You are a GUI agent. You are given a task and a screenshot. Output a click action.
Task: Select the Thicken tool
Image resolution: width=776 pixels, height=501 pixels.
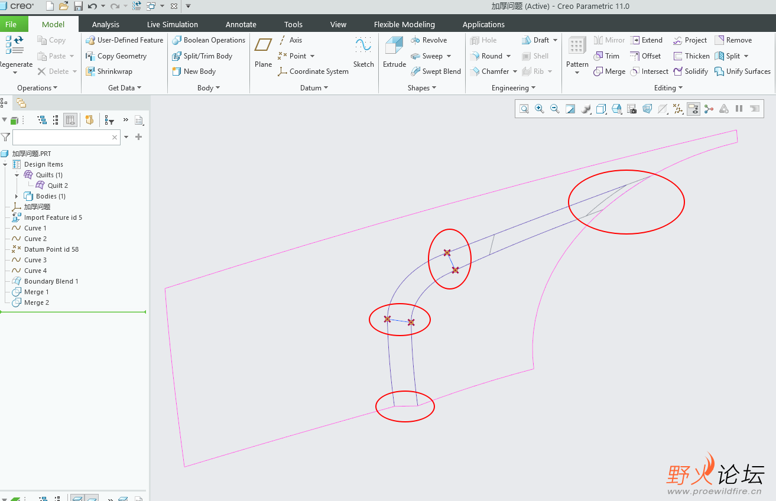pos(691,56)
